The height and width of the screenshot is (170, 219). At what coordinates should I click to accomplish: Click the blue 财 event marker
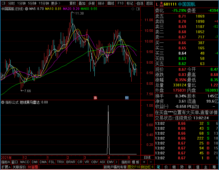tap(127, 98)
